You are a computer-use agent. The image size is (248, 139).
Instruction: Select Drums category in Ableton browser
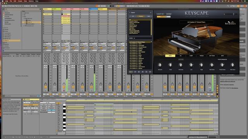(6, 31)
